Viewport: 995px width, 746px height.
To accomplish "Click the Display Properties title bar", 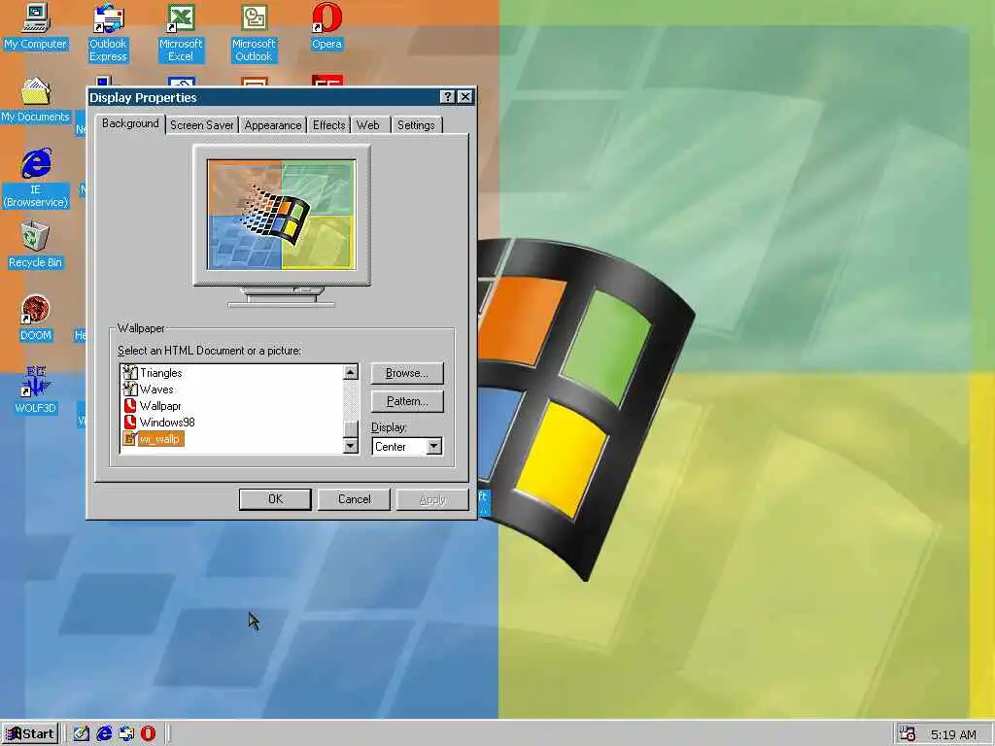I will 263,97.
